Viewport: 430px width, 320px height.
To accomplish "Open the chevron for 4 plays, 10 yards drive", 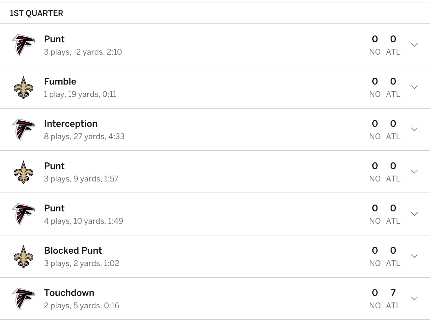I will click(x=414, y=214).
